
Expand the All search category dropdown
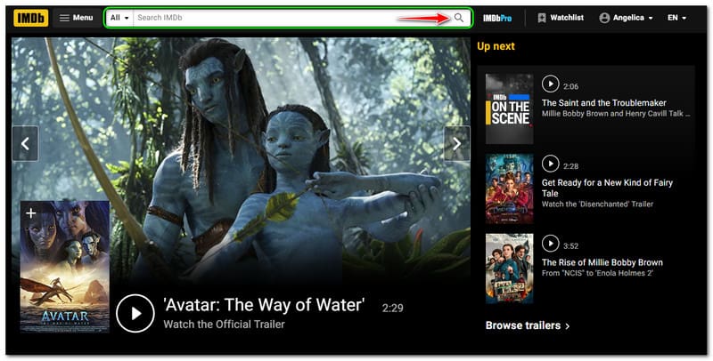120,18
